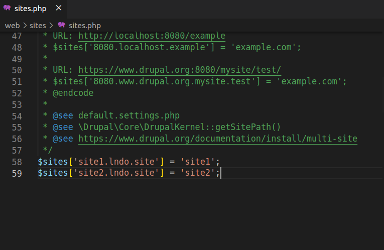
Task: Click line number 59 in the gutter
Action: point(17,173)
